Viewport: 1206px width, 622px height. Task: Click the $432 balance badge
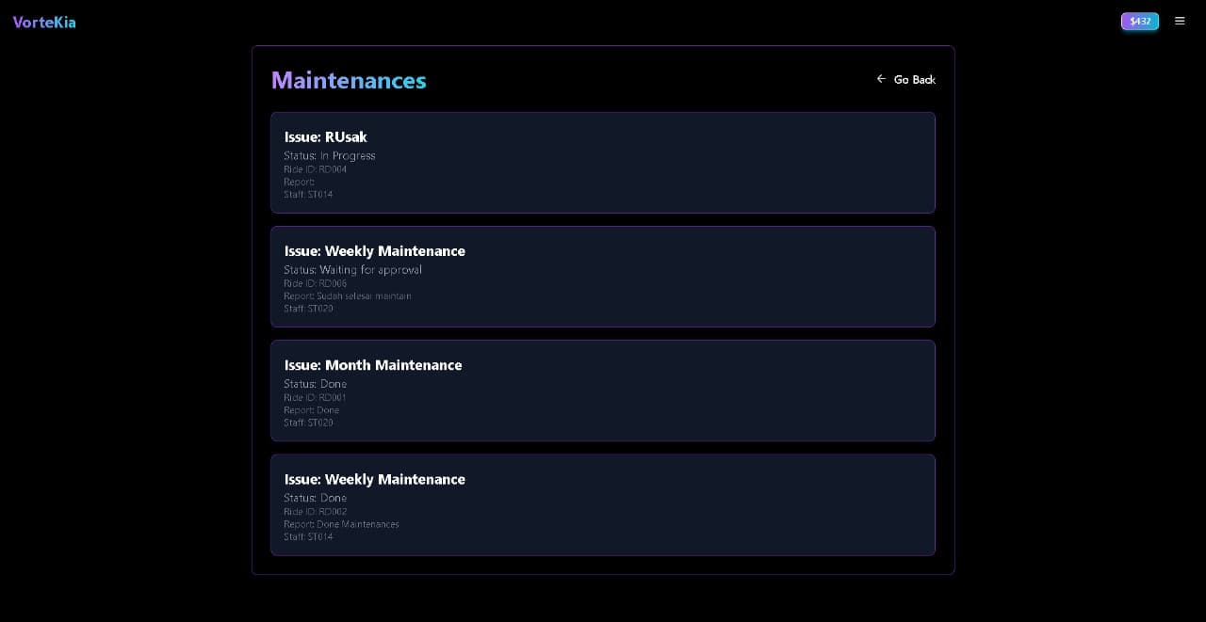pos(1140,21)
